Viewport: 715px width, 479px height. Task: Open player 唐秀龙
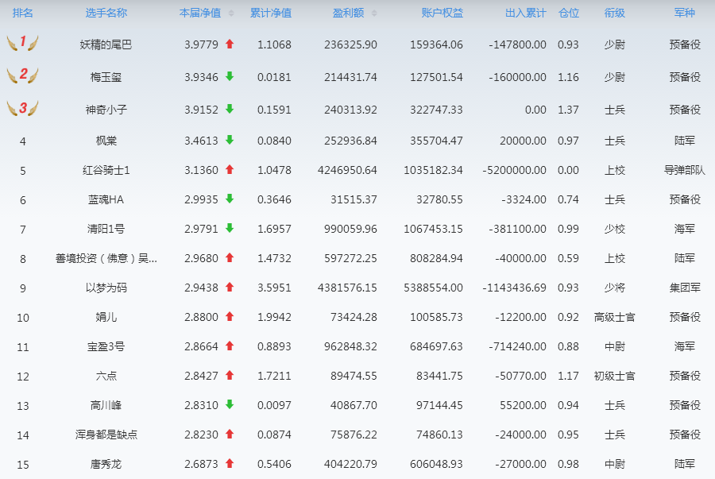(x=106, y=465)
